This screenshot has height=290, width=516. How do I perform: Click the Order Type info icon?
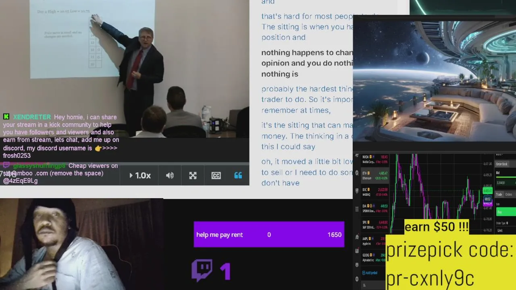[x=507, y=223]
